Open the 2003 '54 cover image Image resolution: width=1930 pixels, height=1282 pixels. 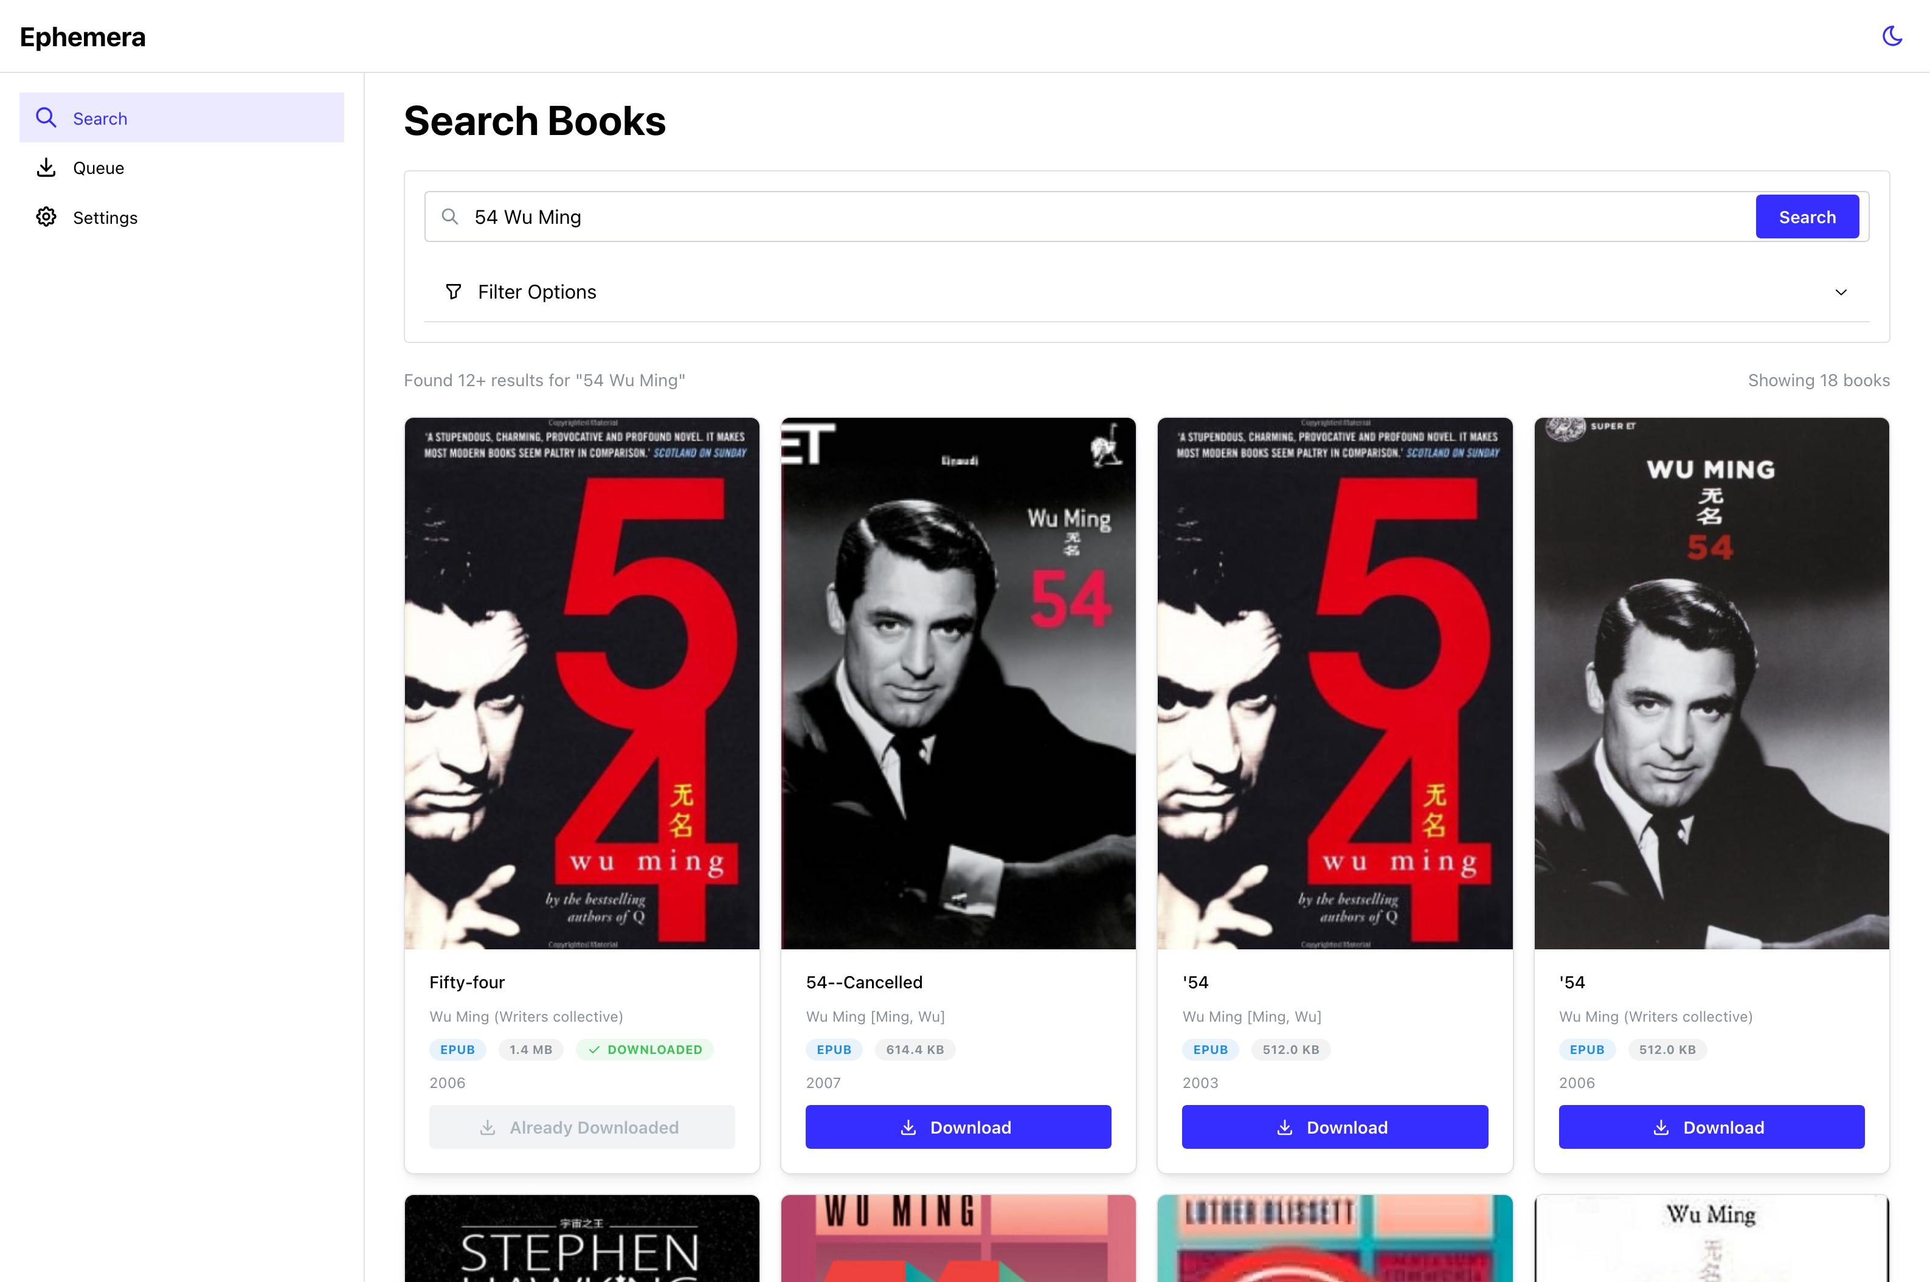[1335, 684]
